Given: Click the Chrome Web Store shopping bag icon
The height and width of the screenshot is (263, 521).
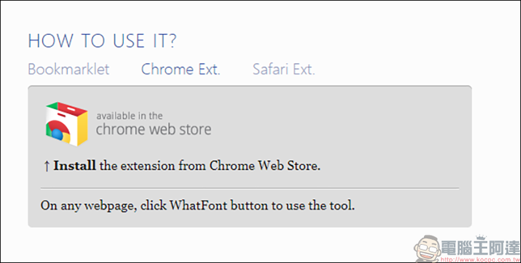Looking at the screenshot, I should pos(67,124).
